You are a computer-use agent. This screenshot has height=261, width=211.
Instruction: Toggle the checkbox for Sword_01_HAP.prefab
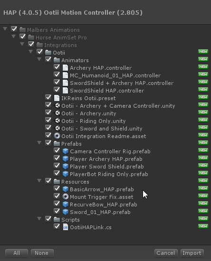[x=57, y=211]
